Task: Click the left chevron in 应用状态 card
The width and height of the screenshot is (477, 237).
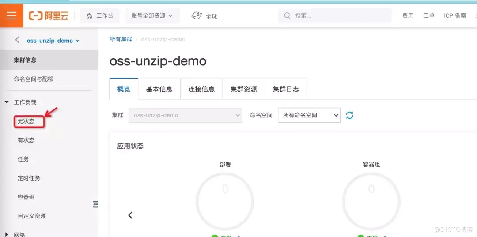Action: point(130,215)
